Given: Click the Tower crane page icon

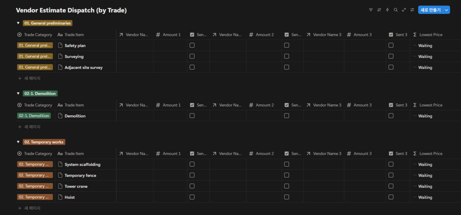Looking at the screenshot, I should coord(60,186).
